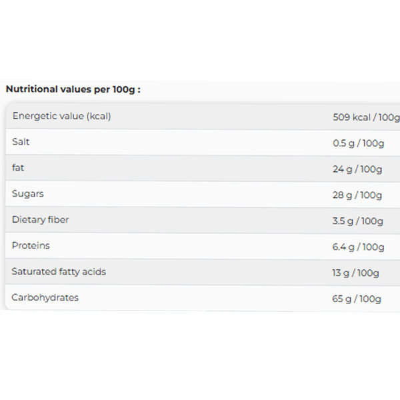The height and width of the screenshot is (400, 400).
Task: Select the 'Saturated fatty acids' label
Action: pos(59,272)
